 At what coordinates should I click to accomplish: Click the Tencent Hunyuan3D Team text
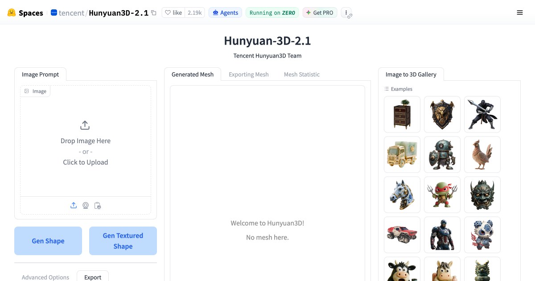point(267,56)
